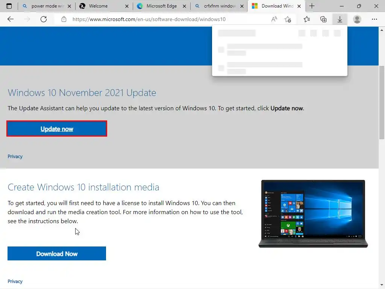385x289 pixels.
Task: Click the Download Now button
Action: tap(57, 254)
